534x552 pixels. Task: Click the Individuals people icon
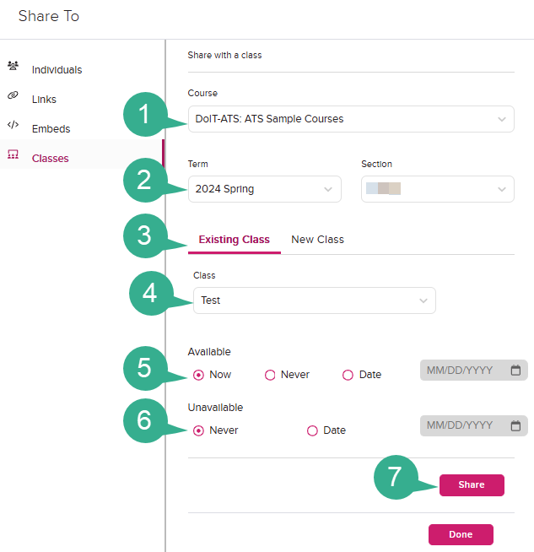13,66
